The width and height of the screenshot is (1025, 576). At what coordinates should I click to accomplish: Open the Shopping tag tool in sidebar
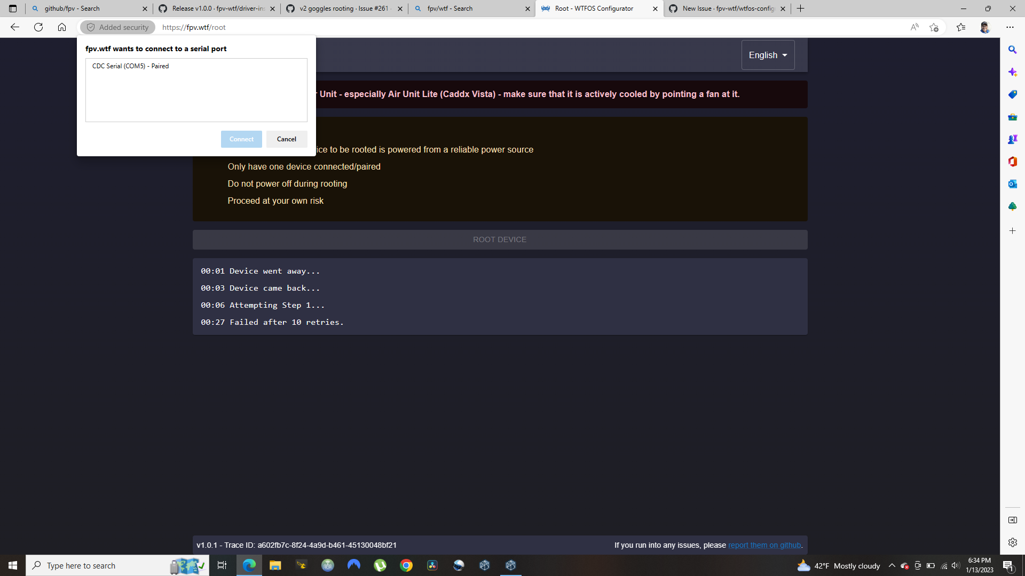pos(1012,94)
